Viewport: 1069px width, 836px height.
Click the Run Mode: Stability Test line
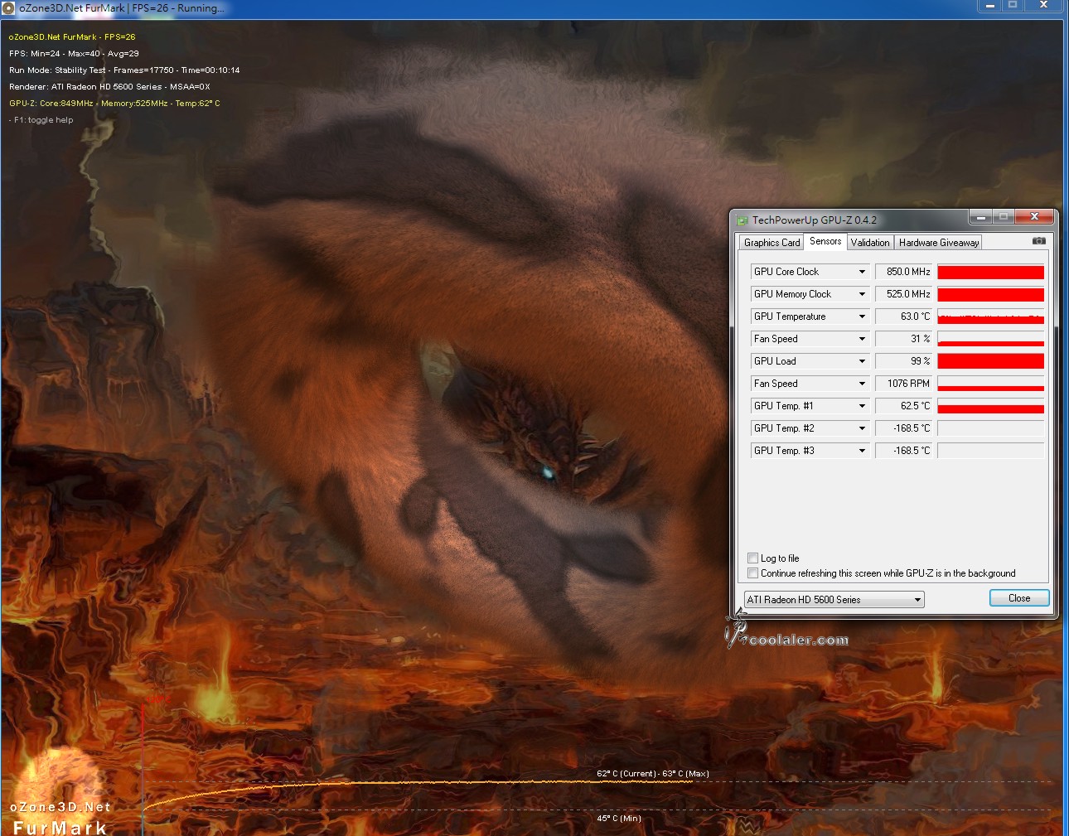(124, 70)
